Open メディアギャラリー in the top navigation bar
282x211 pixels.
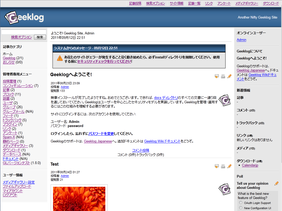click(246, 3)
